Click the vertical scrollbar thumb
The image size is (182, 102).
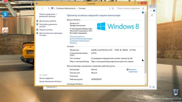click(x=145, y=43)
